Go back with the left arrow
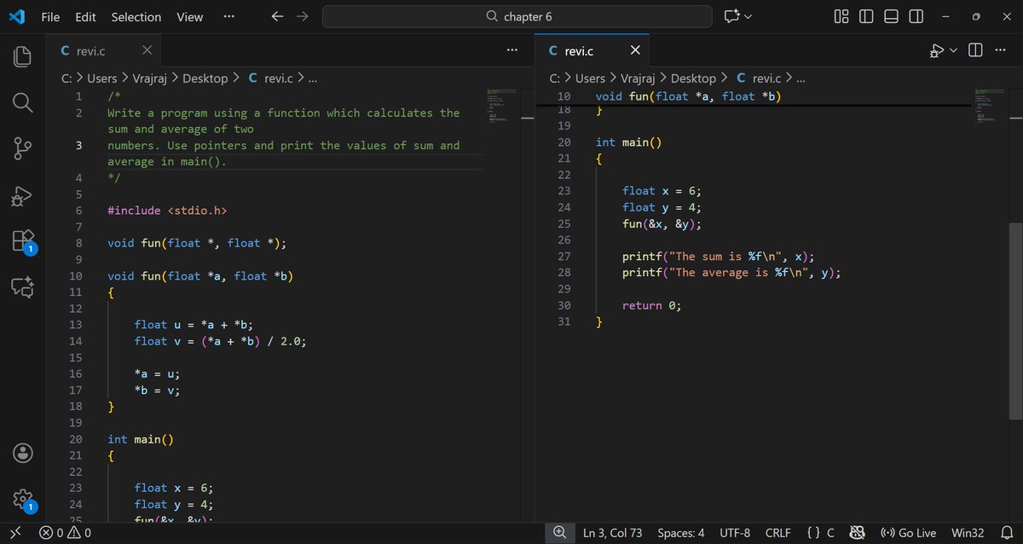Image resolution: width=1023 pixels, height=544 pixels. [x=277, y=16]
